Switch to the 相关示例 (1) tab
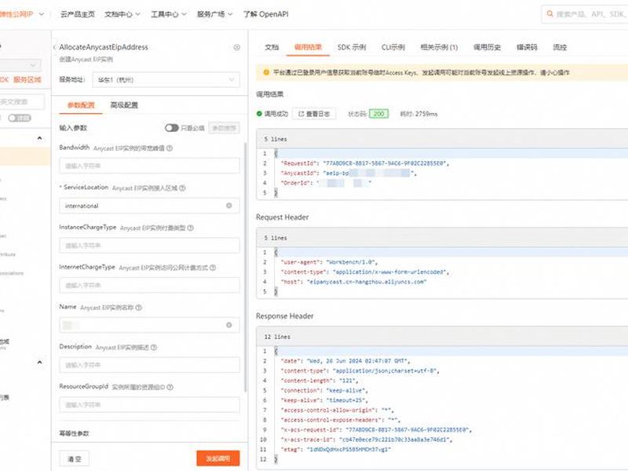 [439, 47]
